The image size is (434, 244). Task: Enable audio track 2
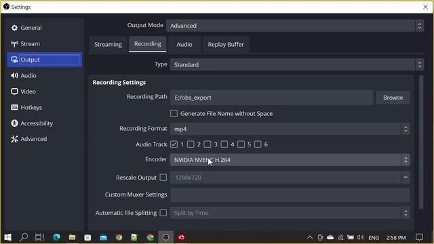point(191,144)
